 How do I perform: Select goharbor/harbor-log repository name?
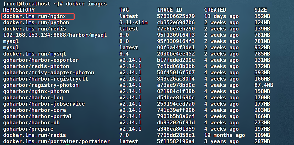[33, 98]
